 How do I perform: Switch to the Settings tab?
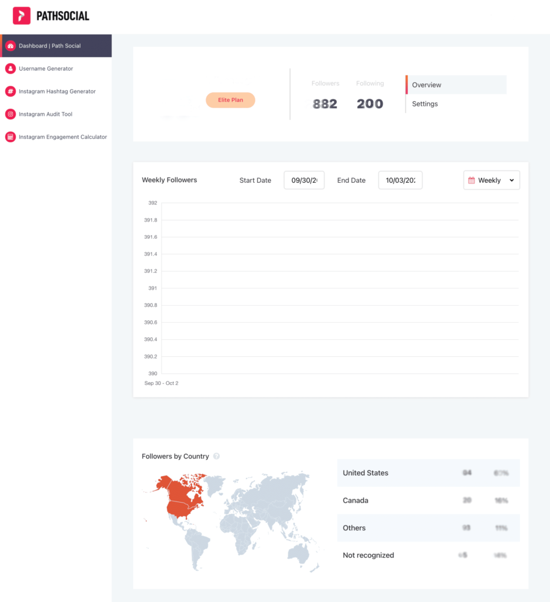pyautogui.click(x=424, y=103)
